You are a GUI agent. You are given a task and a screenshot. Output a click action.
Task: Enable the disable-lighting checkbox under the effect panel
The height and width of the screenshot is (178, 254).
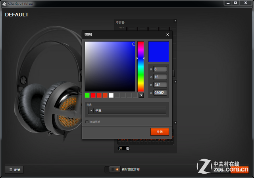point(87,121)
